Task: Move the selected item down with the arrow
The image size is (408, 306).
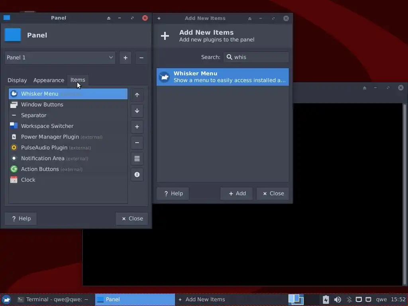Action: click(x=137, y=111)
